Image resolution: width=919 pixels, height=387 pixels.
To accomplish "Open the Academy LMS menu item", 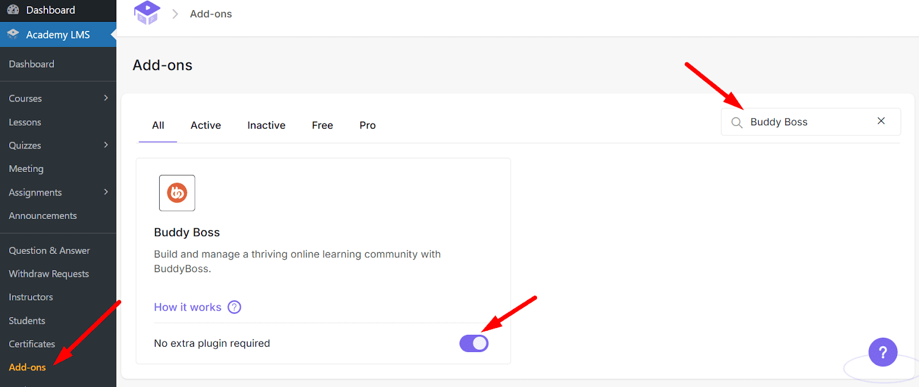I will [x=58, y=34].
